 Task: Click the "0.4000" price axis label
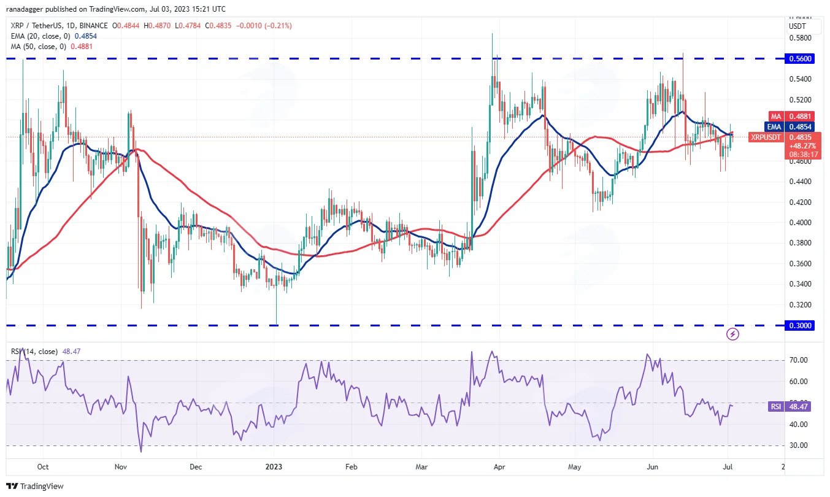[799, 223]
